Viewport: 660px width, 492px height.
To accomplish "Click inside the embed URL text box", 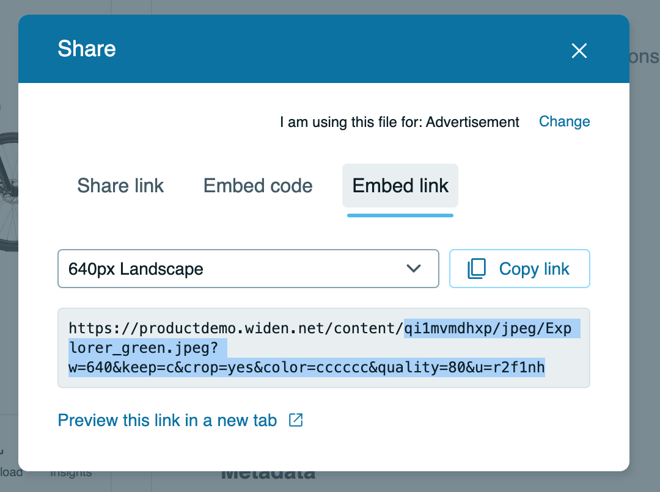I will (324, 348).
